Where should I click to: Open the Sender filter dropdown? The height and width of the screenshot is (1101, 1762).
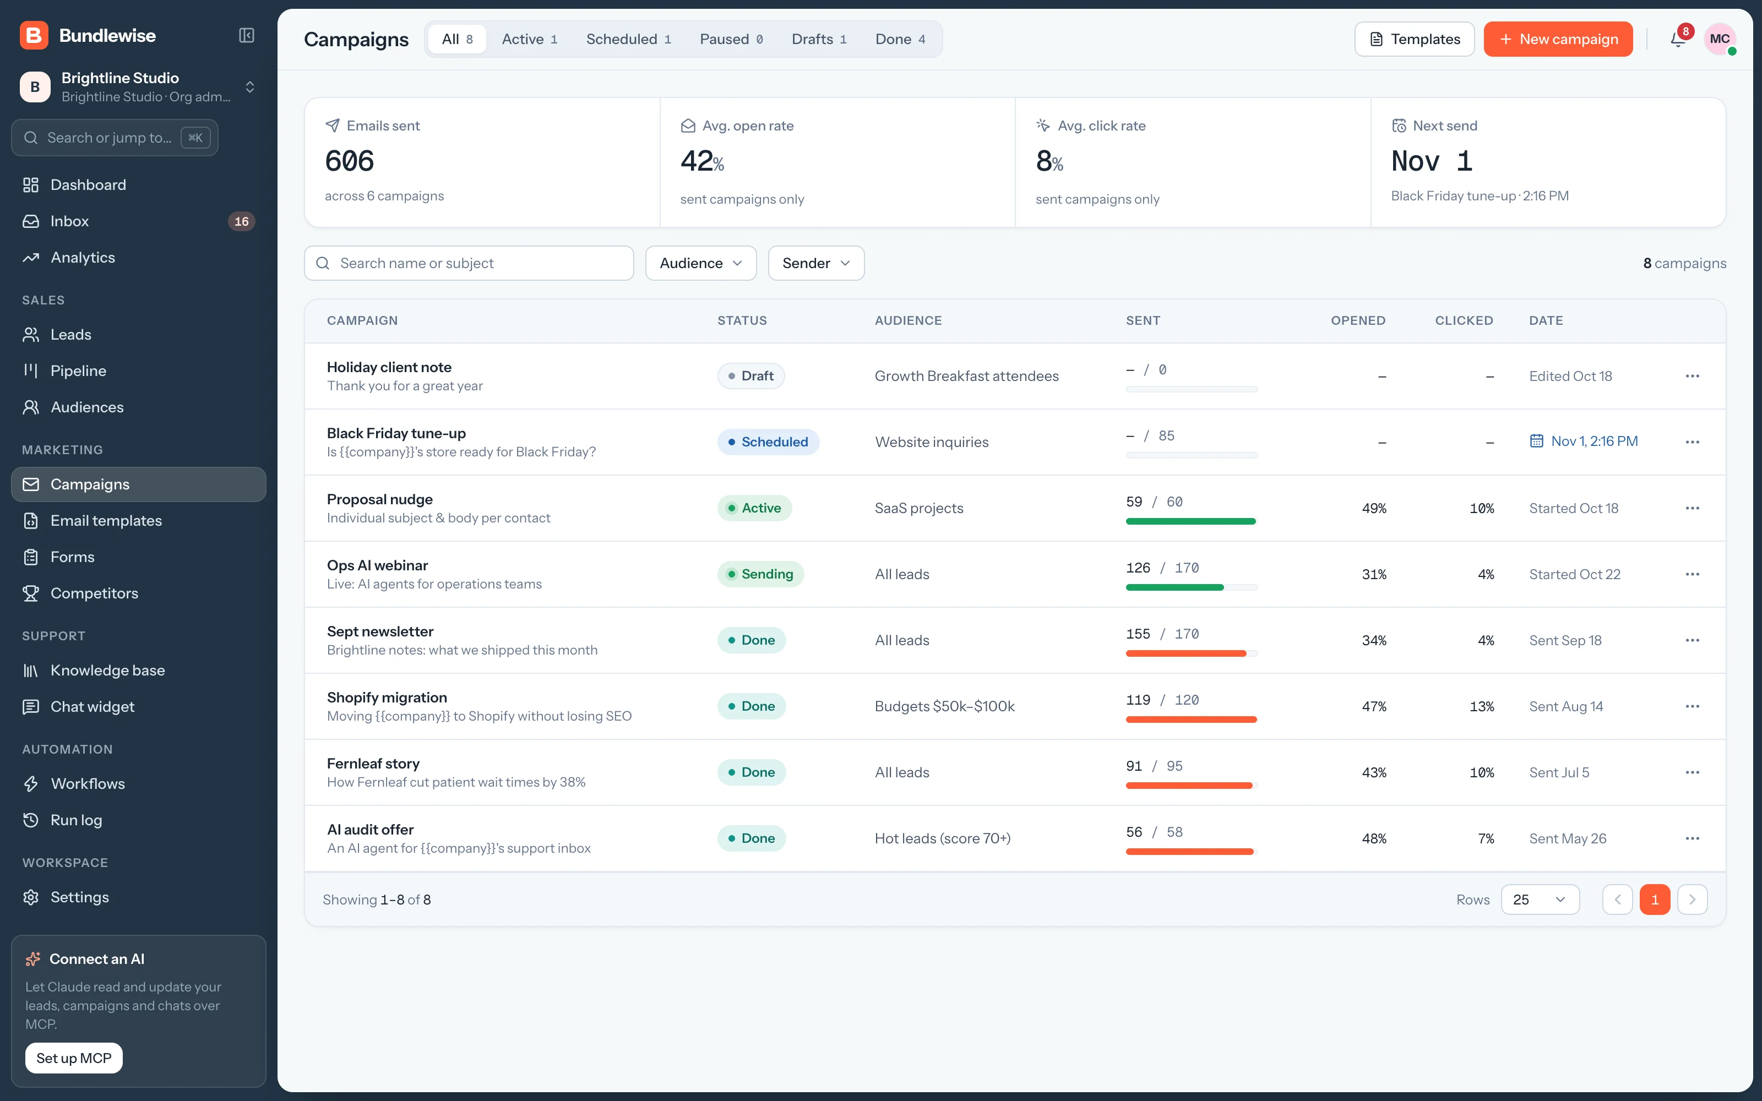coord(815,263)
